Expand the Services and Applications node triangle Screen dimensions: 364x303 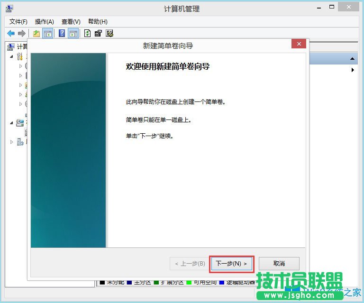pyautogui.click(x=11, y=142)
